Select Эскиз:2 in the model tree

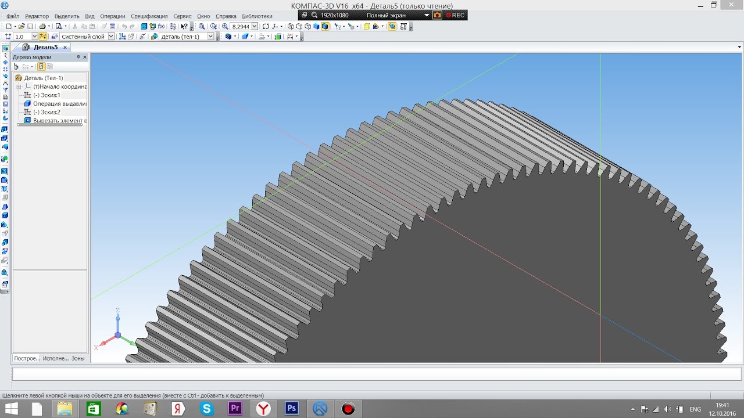pyautogui.click(x=46, y=112)
